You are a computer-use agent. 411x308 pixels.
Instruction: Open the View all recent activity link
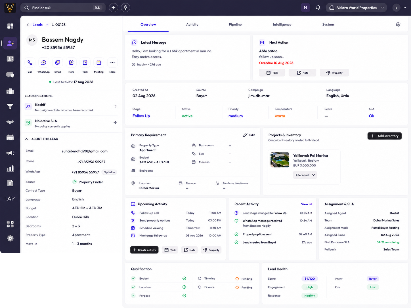307,204
